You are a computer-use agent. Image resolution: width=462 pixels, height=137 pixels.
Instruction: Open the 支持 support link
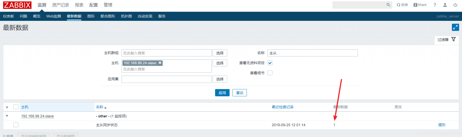pyautogui.click(x=402, y=5)
